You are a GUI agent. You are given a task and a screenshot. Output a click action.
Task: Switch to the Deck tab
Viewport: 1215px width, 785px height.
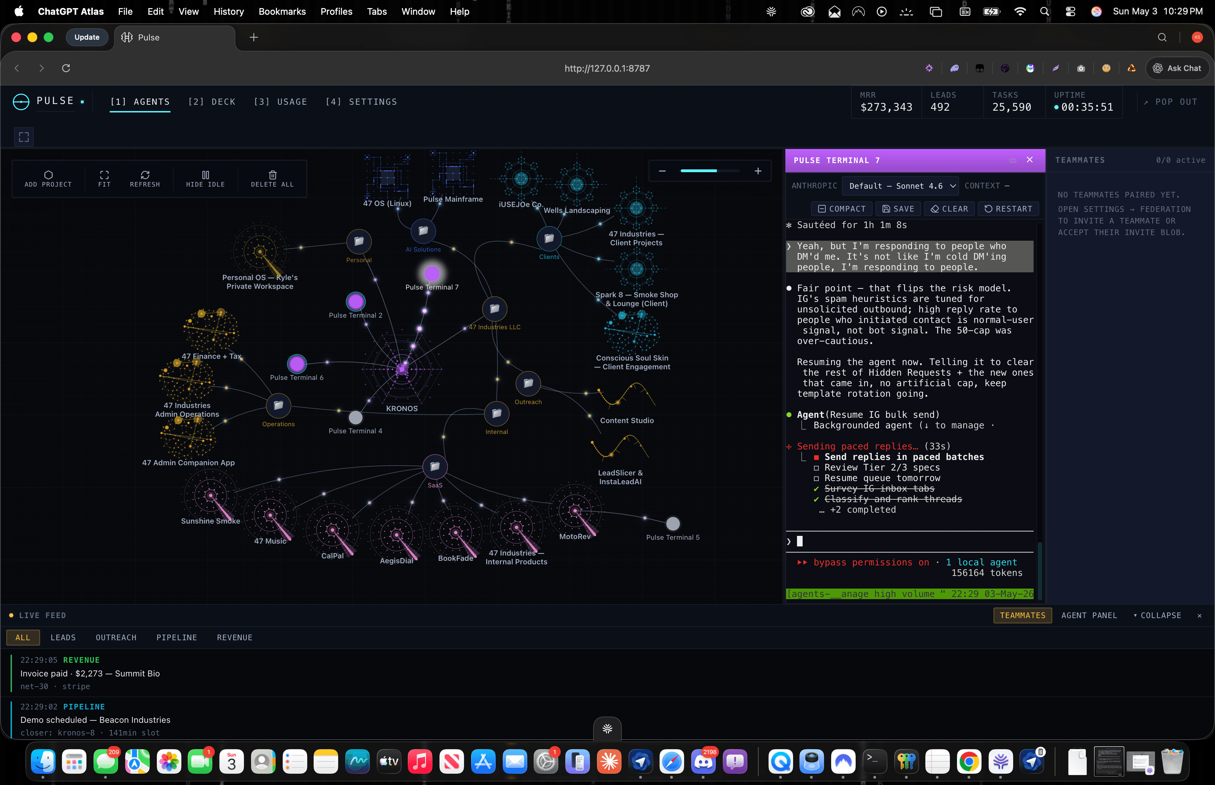(x=212, y=102)
